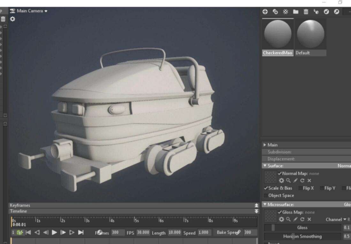Open material folder icon

tap(296, 12)
